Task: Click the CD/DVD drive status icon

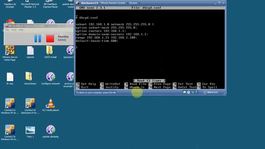Action: (189, 92)
